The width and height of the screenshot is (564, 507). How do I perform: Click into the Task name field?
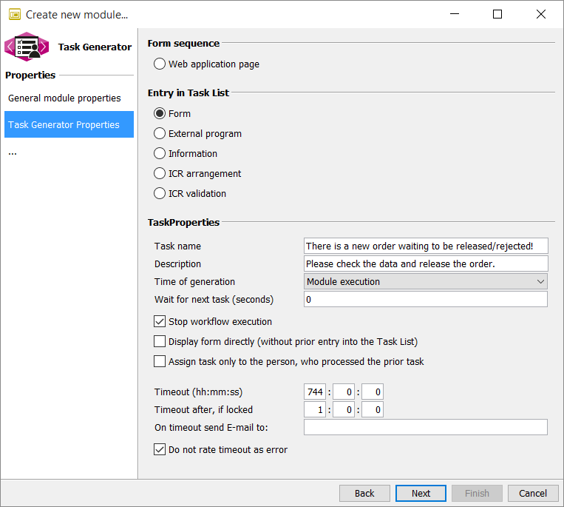tap(425, 246)
